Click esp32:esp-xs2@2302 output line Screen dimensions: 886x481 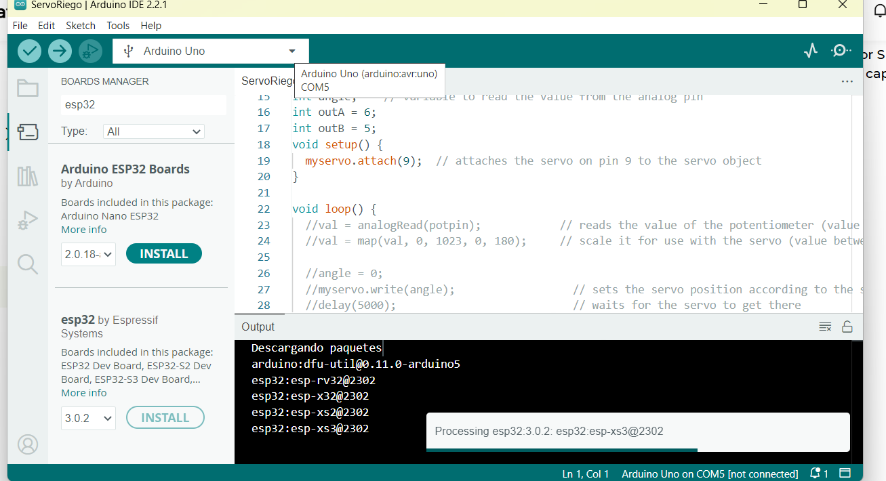tap(310, 413)
